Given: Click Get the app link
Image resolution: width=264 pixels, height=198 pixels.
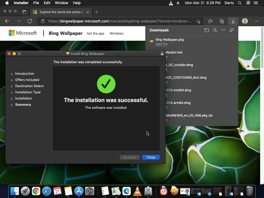Looking at the screenshot, I should pyautogui.click(x=95, y=33).
